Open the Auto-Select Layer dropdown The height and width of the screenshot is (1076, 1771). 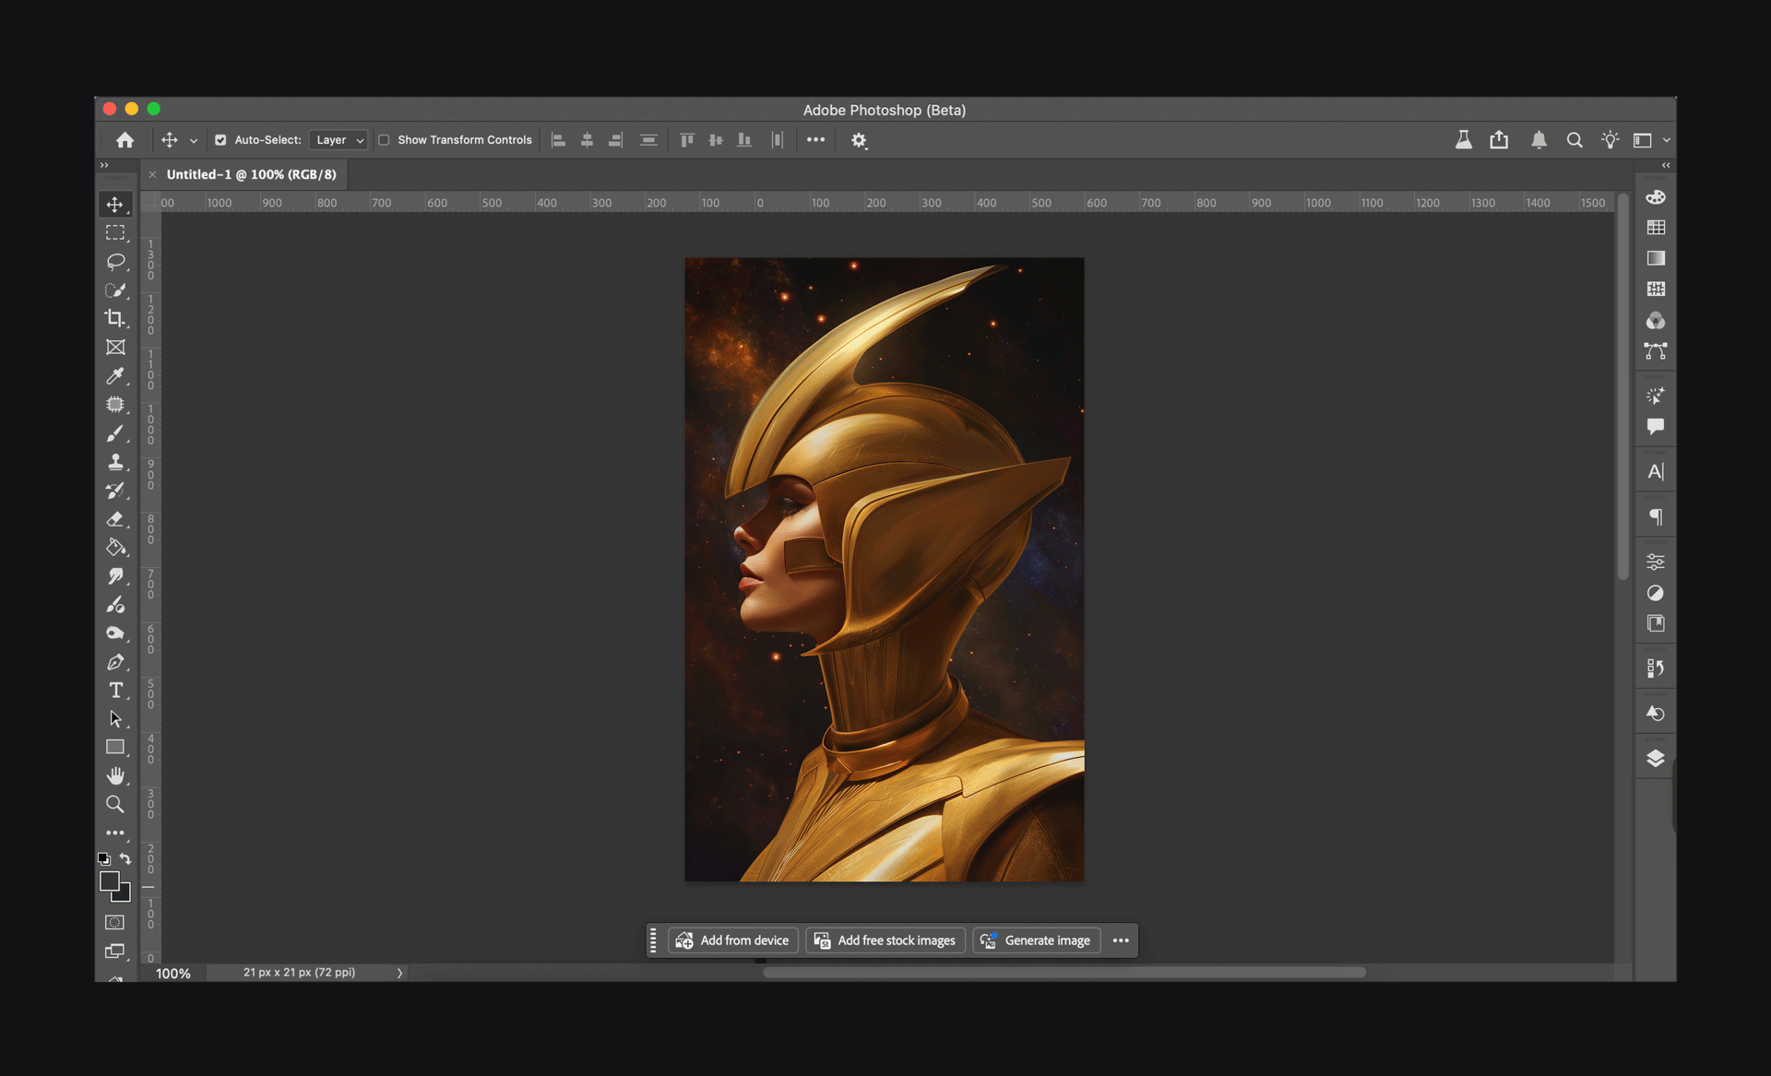[339, 140]
